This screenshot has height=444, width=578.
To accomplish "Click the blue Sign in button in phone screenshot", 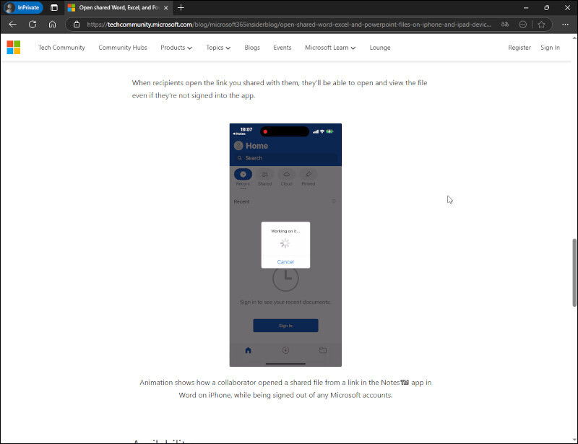I will click(285, 326).
